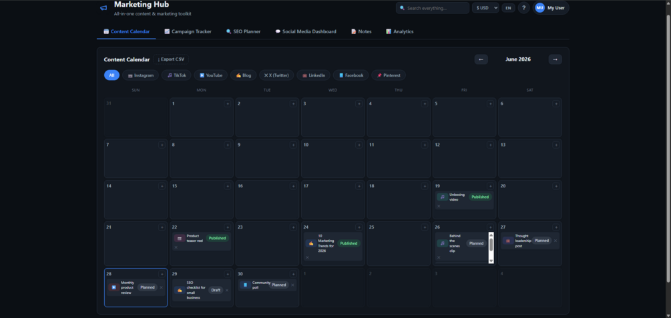Click the plus icon on June 28
This screenshot has height=318, width=671.
pos(162,274)
